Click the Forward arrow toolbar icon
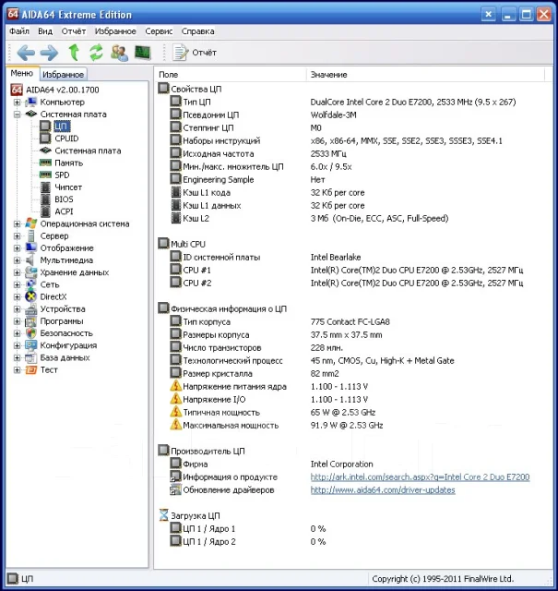558x591 pixels. coord(49,53)
